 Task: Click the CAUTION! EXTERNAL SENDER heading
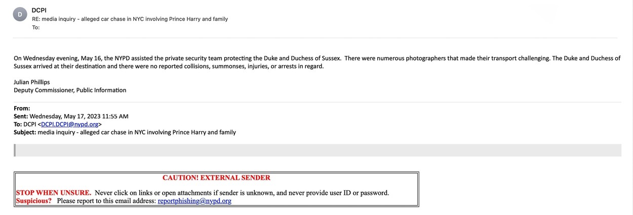click(216, 178)
